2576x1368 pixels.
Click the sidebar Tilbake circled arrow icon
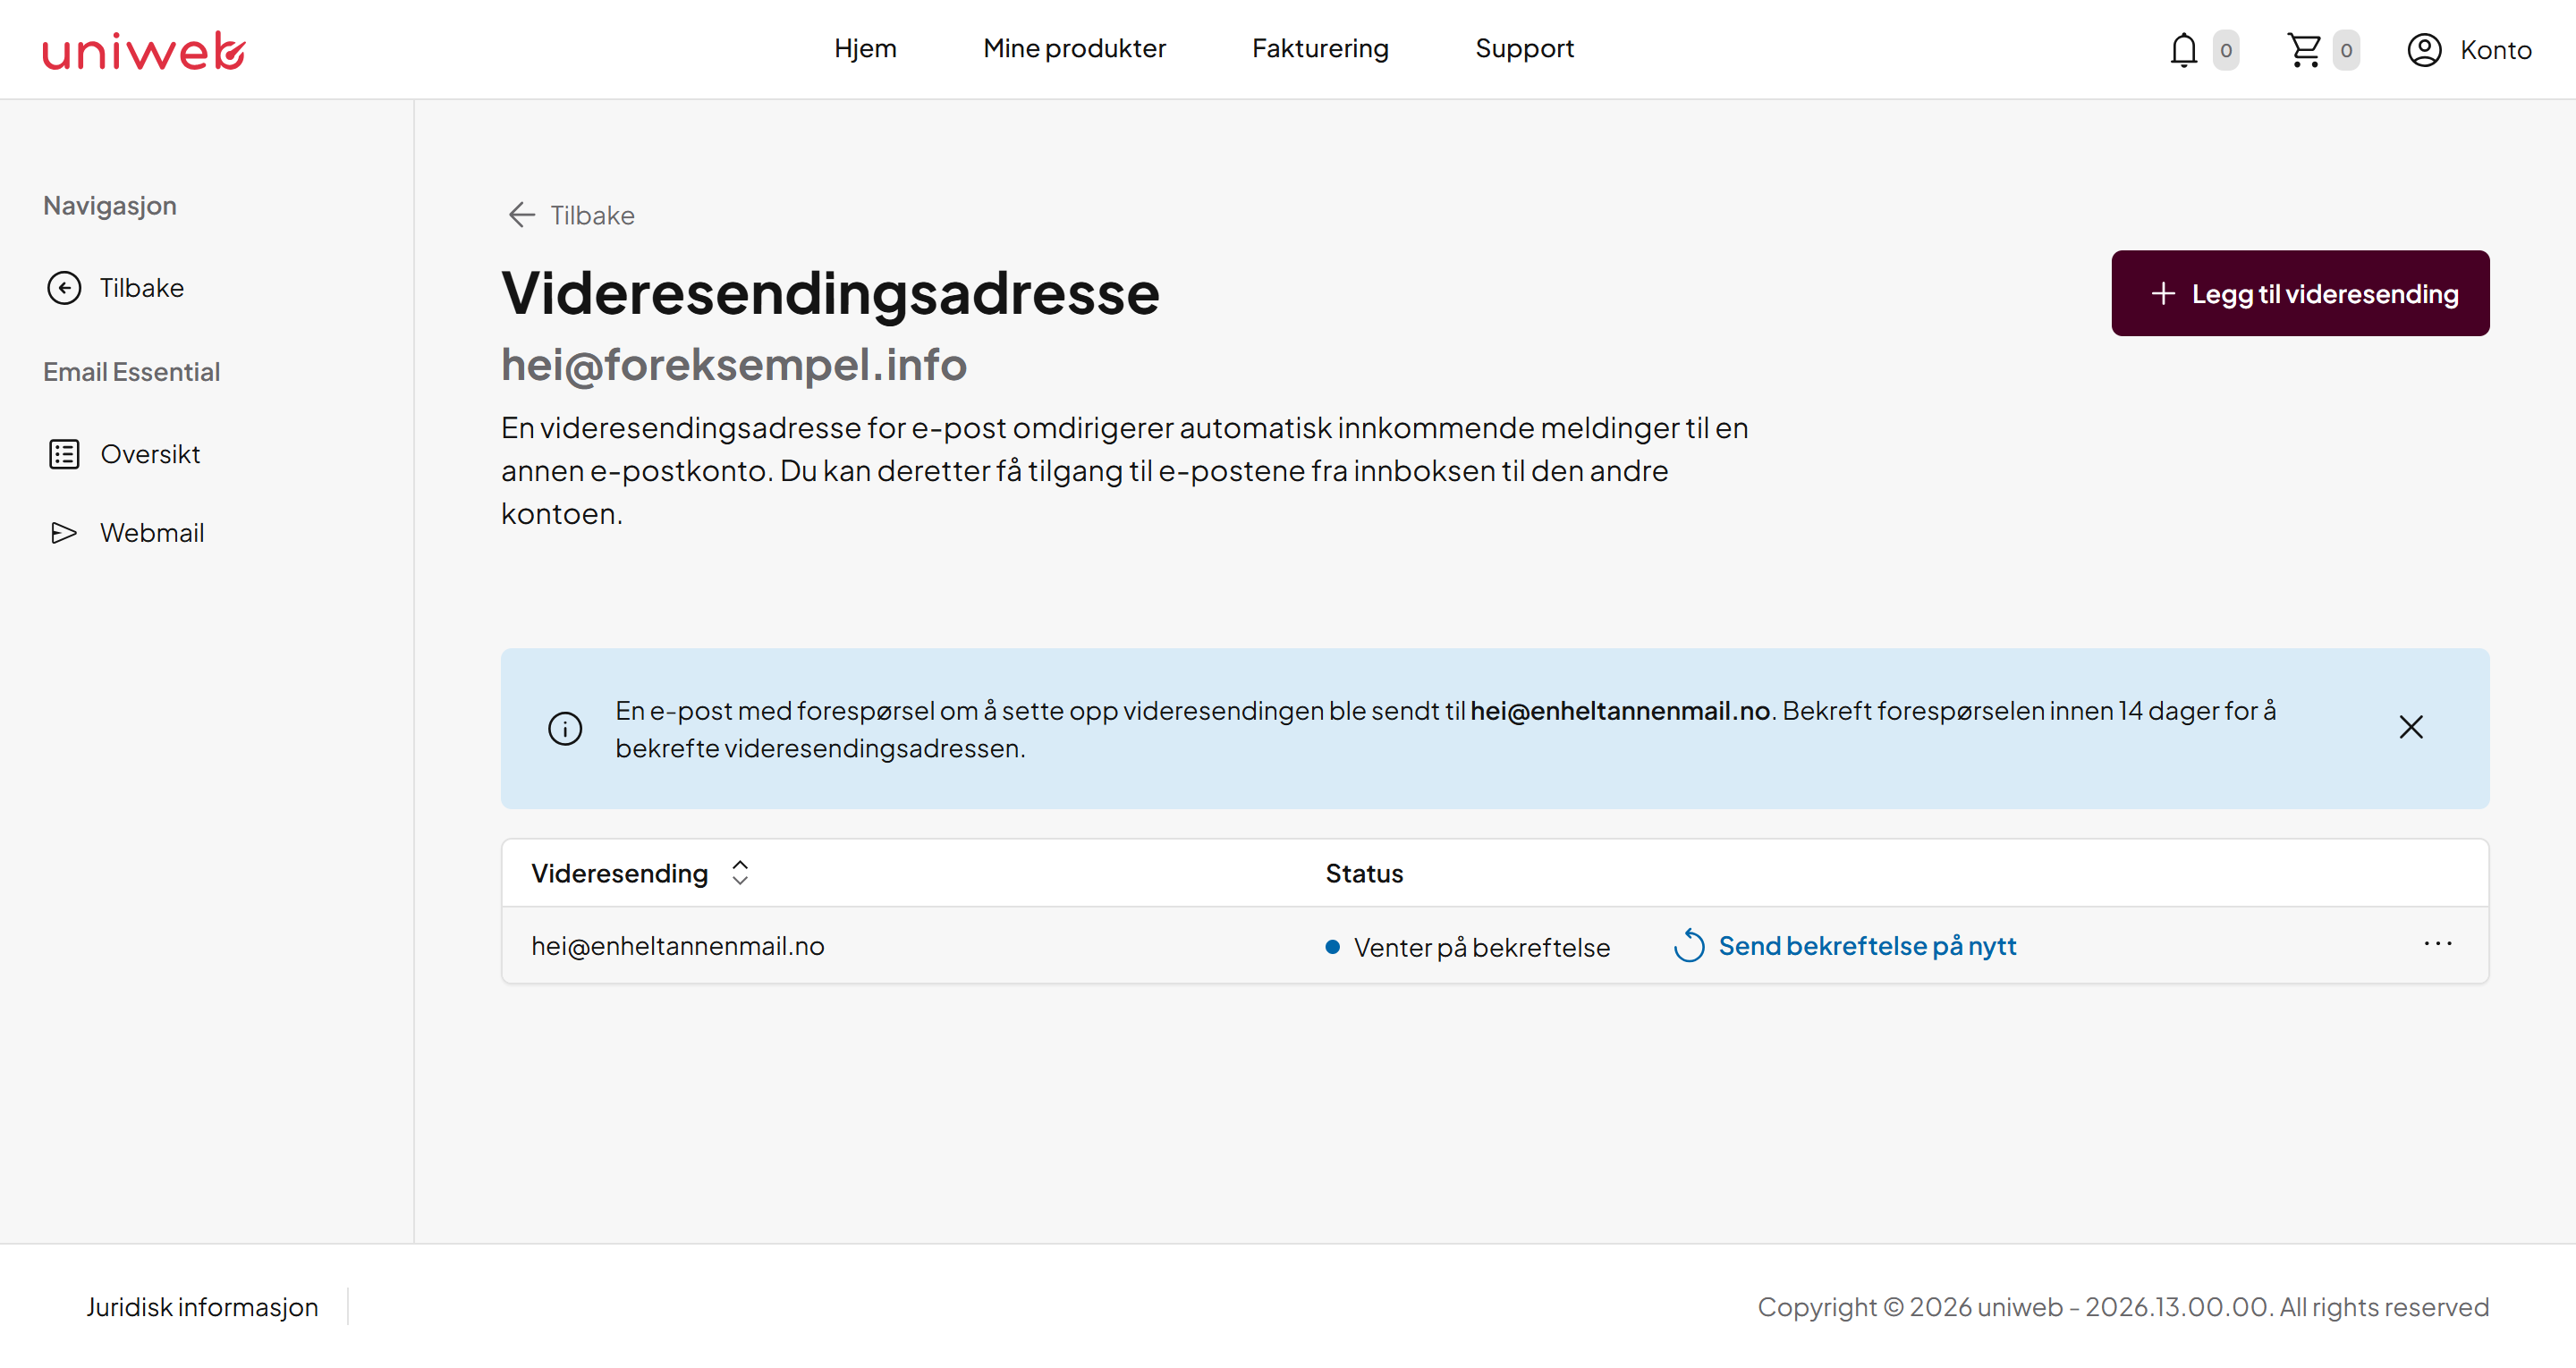tap(64, 288)
